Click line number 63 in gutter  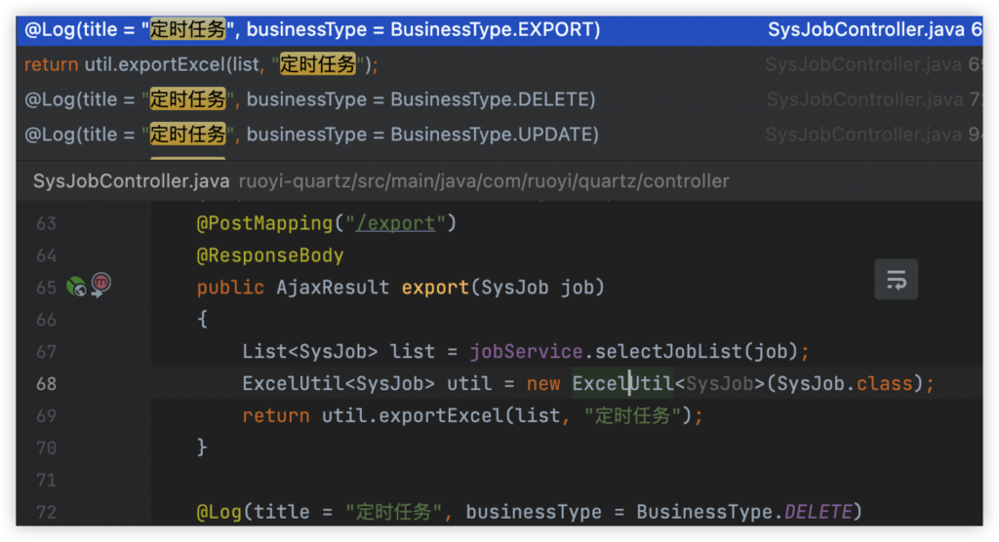pos(46,223)
